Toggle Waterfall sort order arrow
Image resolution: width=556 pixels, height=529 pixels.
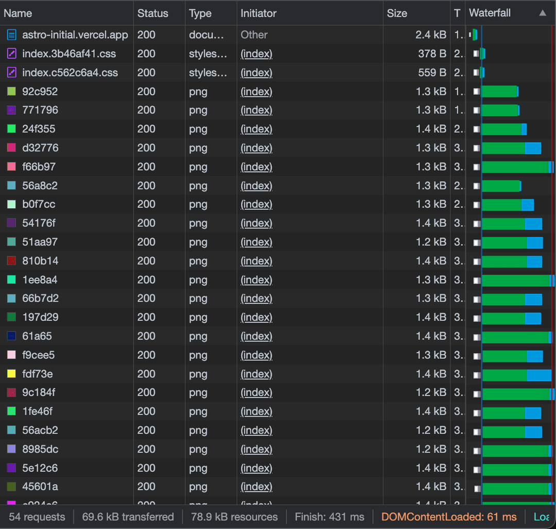(543, 13)
